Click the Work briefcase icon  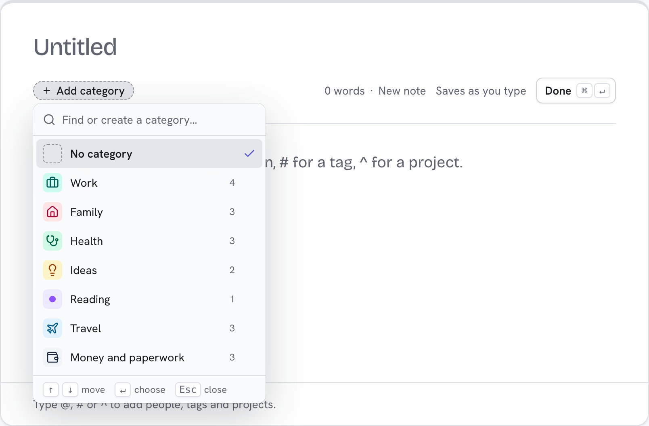[52, 183]
